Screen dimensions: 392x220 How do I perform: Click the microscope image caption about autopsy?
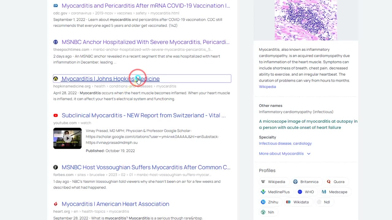point(308,124)
